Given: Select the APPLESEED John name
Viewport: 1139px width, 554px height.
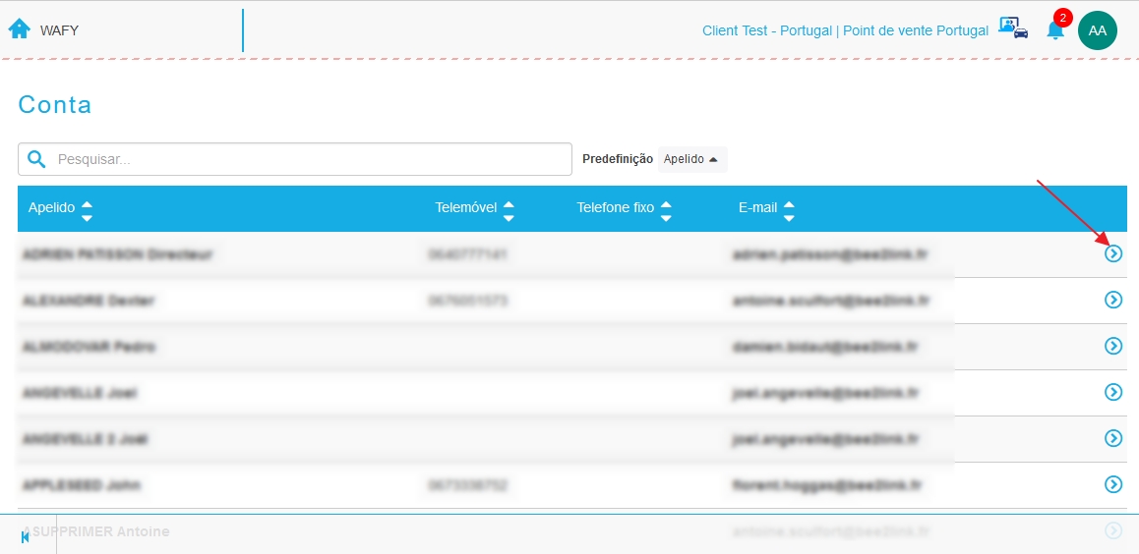Looking at the screenshot, I should (x=82, y=485).
